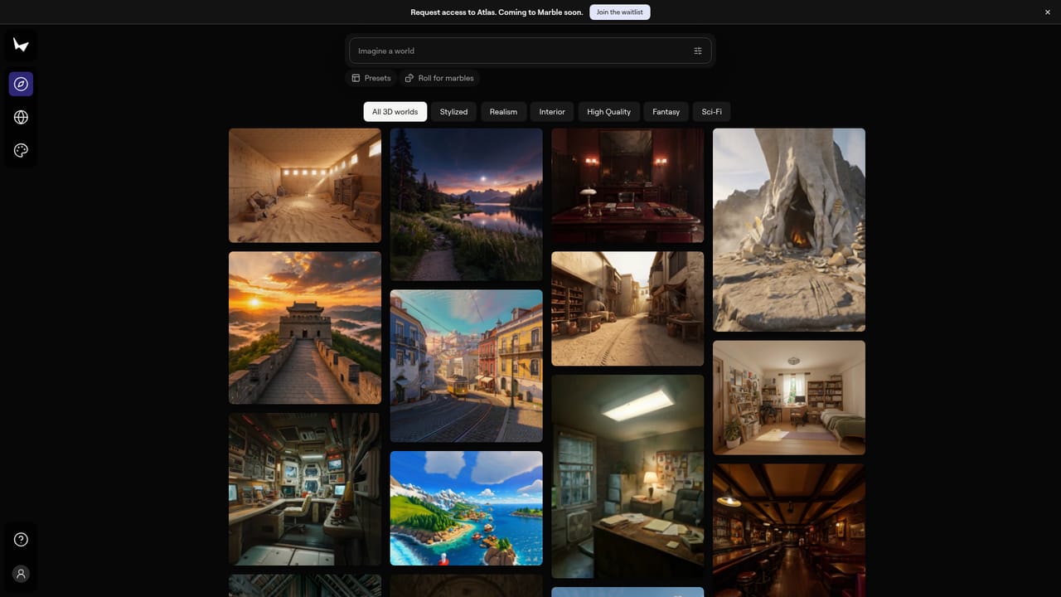Click the Presets button

coord(371,78)
